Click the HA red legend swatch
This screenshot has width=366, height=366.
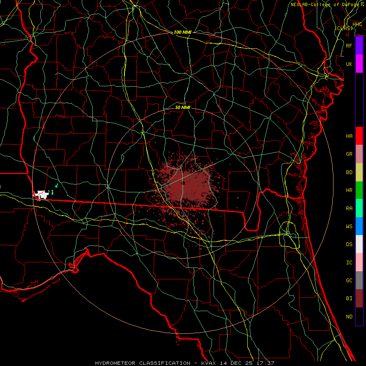click(359, 136)
